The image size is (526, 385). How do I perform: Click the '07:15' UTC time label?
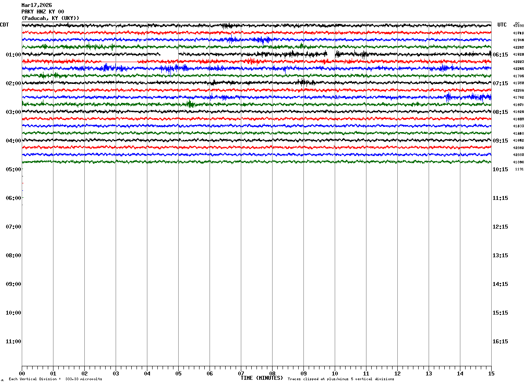(500, 83)
